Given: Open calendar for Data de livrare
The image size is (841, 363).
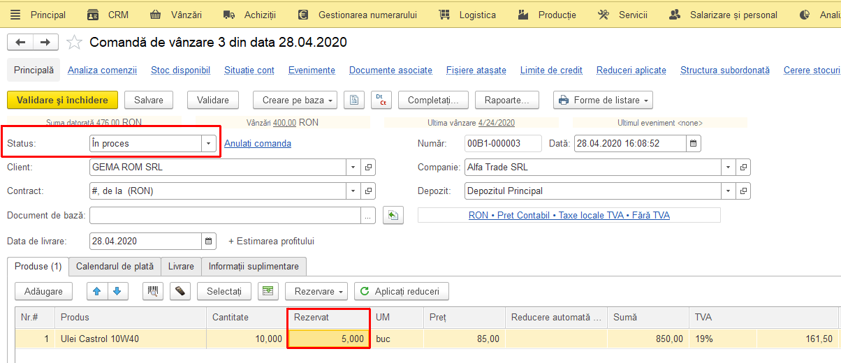Looking at the screenshot, I should (x=209, y=241).
